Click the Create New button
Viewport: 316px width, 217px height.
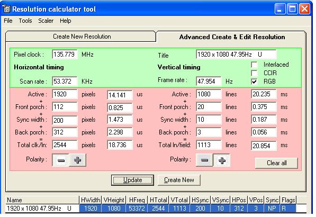[179, 180]
